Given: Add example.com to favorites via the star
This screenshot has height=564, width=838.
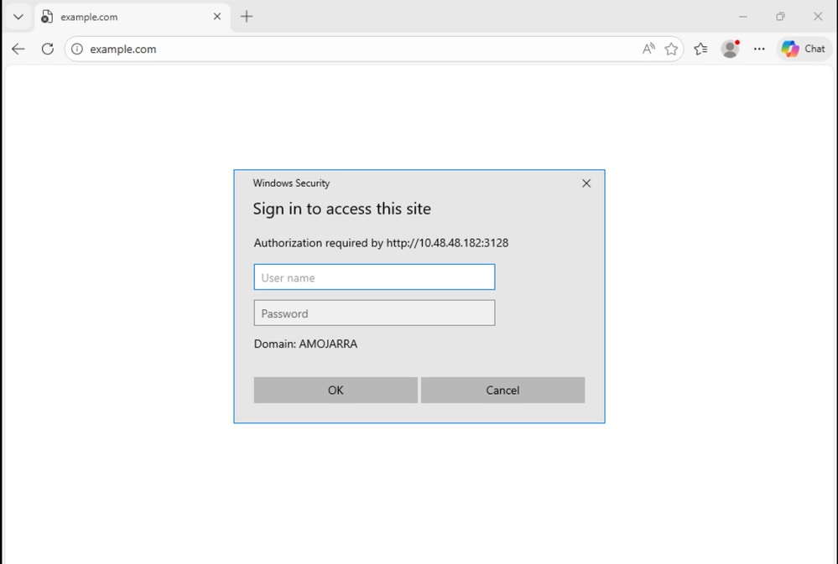Looking at the screenshot, I should tap(672, 49).
